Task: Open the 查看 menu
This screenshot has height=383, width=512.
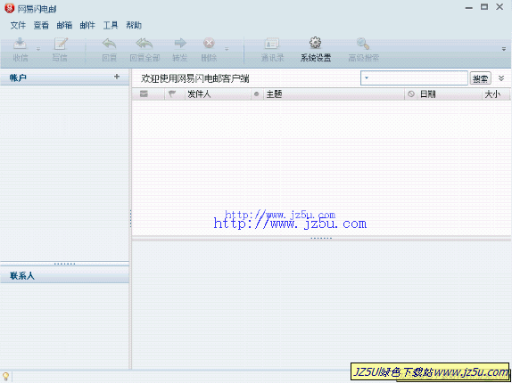Action: tap(41, 26)
